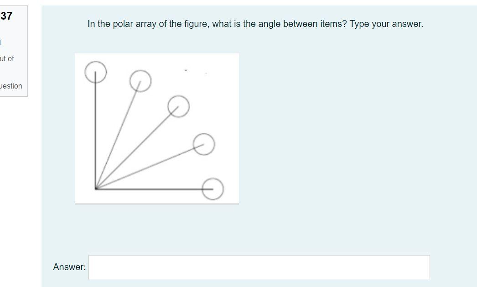477x287 pixels.
Task: Click the horizontal baseline of the figure
Action: click(x=150, y=188)
